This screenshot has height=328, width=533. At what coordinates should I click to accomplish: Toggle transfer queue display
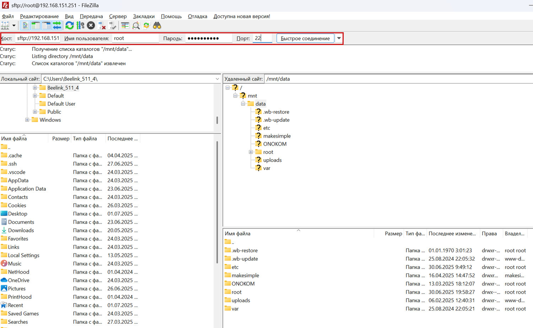pyautogui.click(x=57, y=26)
